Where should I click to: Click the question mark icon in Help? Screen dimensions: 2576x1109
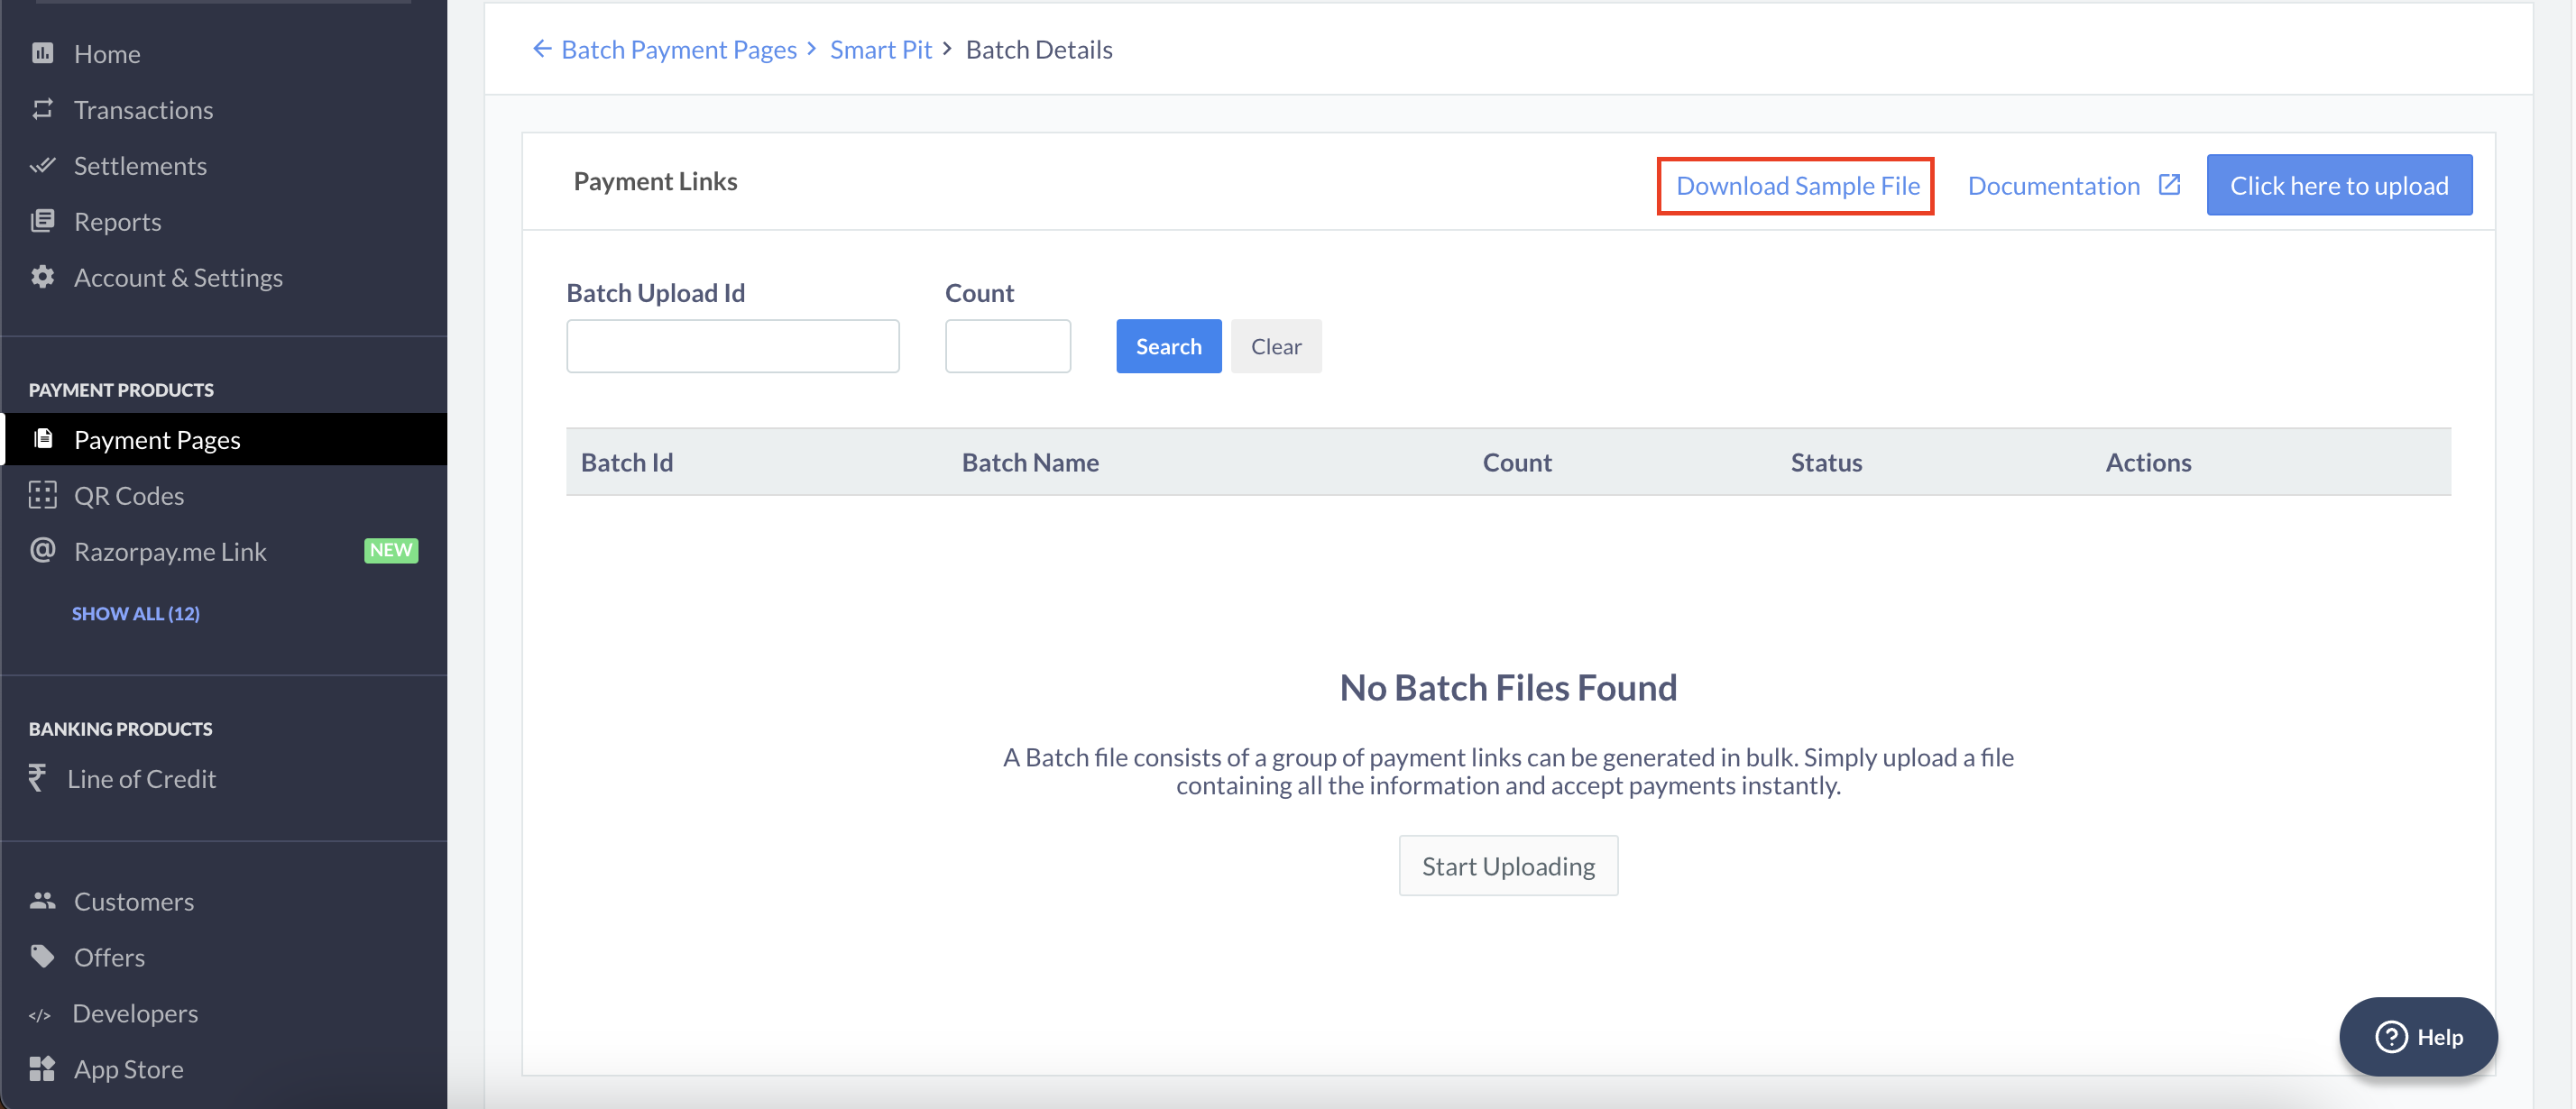[x=2390, y=1037]
